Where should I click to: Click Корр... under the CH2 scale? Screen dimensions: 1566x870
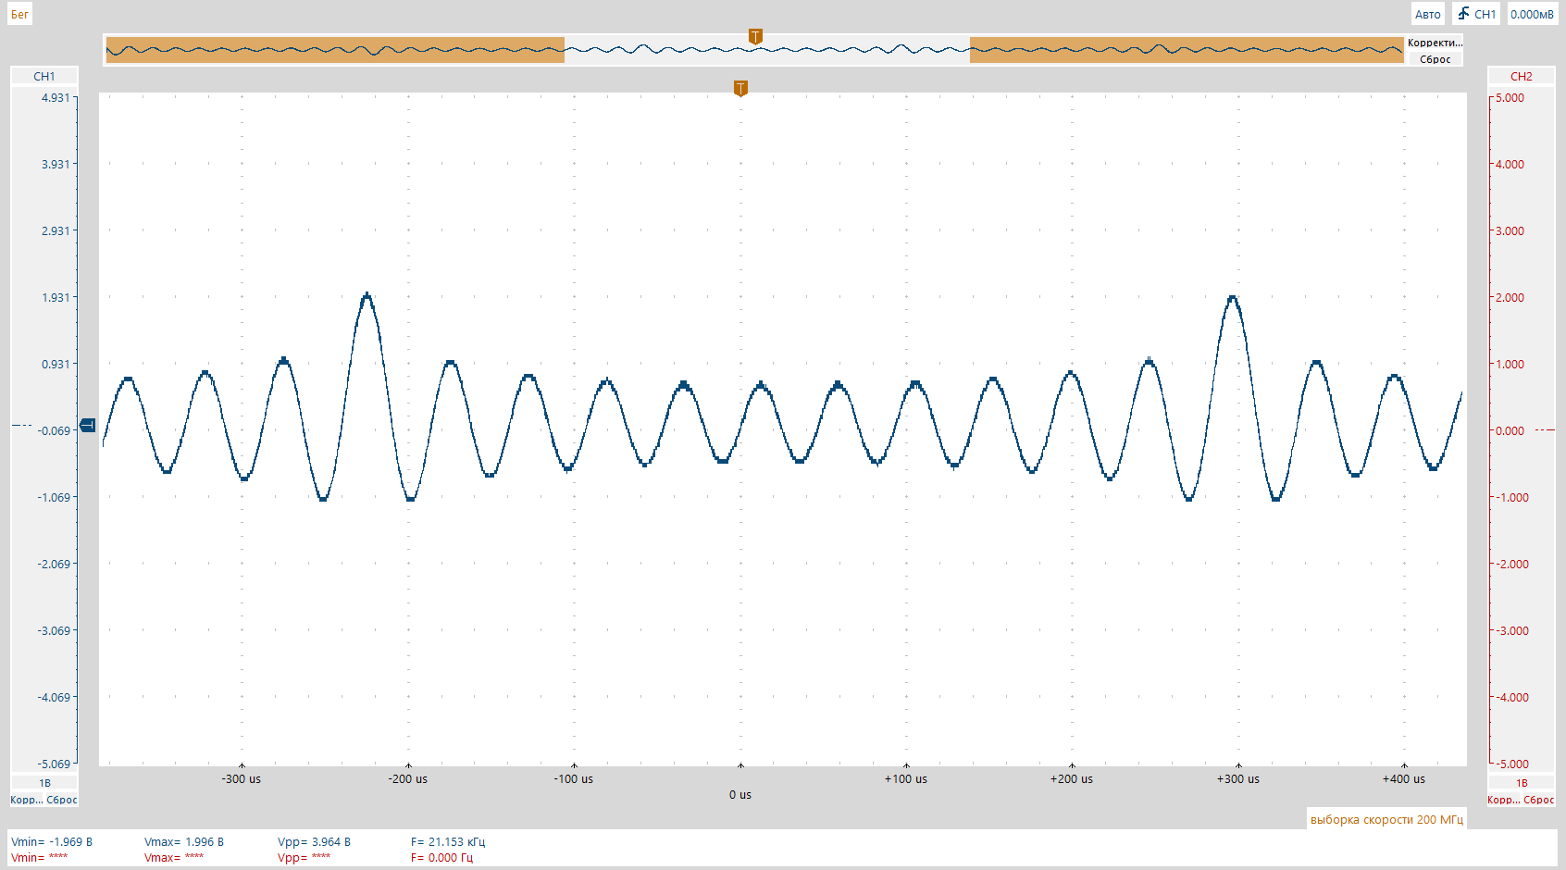pyautogui.click(x=1504, y=800)
